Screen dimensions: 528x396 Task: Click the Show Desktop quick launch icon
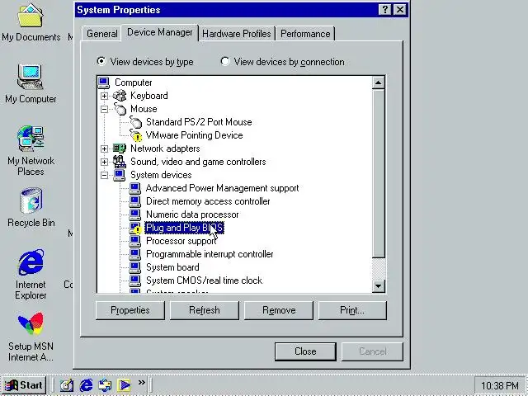pyautogui.click(x=67, y=385)
